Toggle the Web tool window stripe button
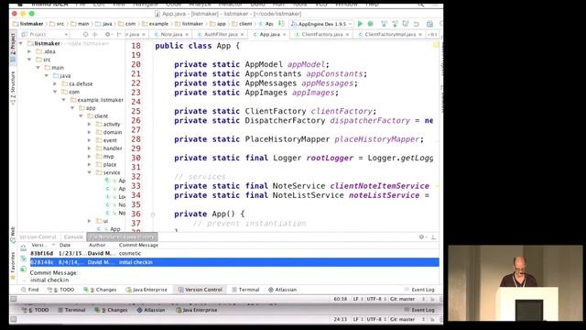Image resolution: width=586 pixels, height=330 pixels. (13, 235)
